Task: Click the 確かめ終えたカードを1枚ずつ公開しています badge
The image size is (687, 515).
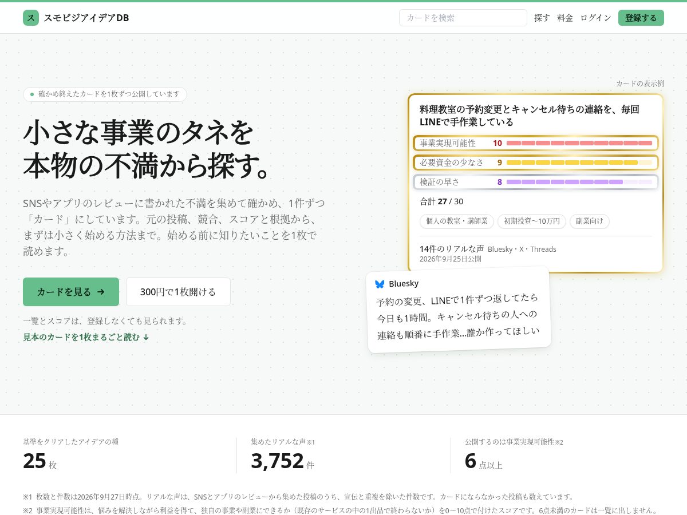Action: 105,94
